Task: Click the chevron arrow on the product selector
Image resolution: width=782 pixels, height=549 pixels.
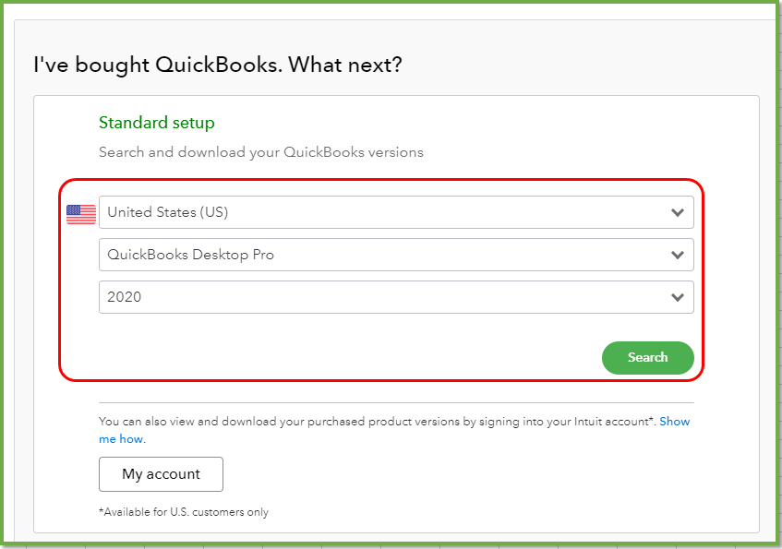Action: [x=679, y=255]
